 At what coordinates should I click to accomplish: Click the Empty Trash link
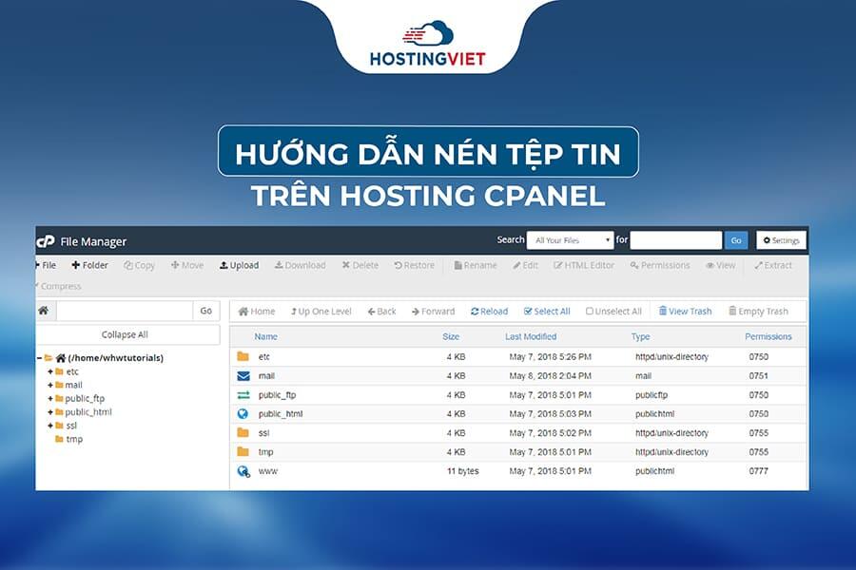pos(758,311)
